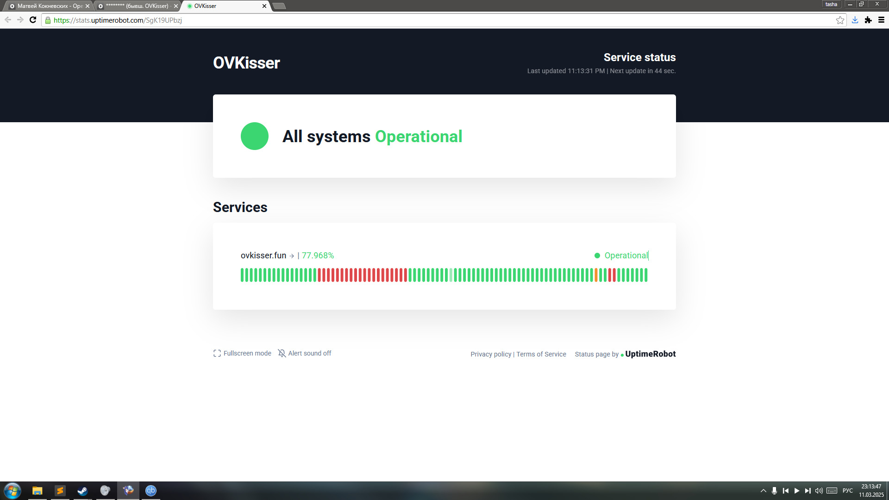Screen dimensions: 889x500
Task: Expand hidden system tray icons chevron
Action: coord(763,491)
